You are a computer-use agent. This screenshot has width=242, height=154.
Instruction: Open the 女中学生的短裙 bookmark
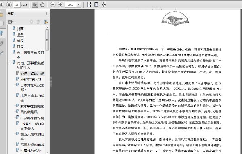coord(32,106)
